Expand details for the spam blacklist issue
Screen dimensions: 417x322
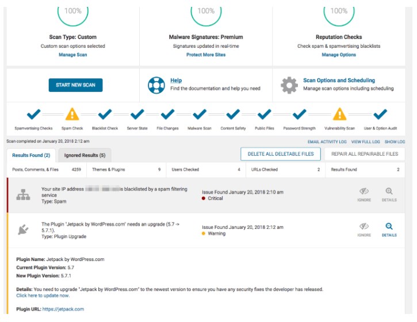coord(389,195)
